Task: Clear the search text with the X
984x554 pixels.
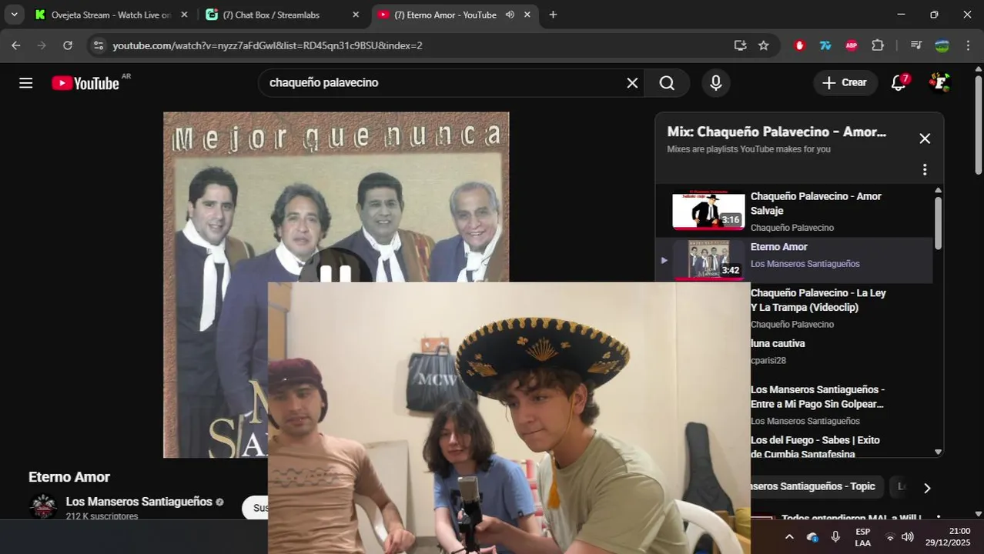Action: point(632,83)
